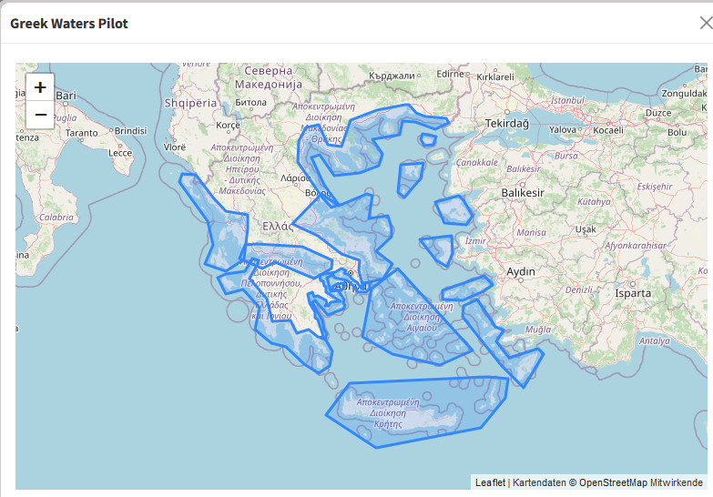Click the tiny polygon north of Çanakkale
The height and width of the screenshot is (497, 713).
(428, 139)
